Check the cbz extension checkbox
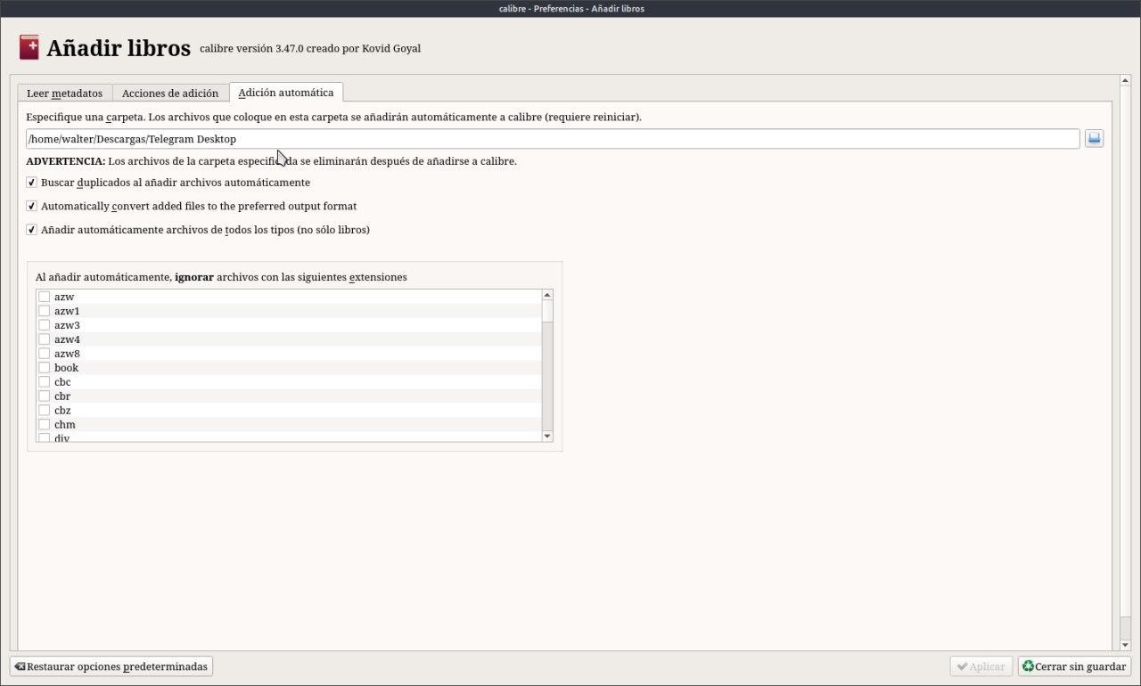This screenshot has width=1141, height=686. click(x=44, y=411)
